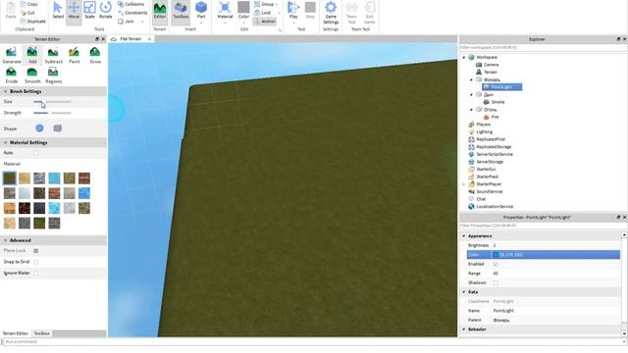This screenshot has height=353, width=628.
Task: Click the Exit Game button
Action: [369, 12]
